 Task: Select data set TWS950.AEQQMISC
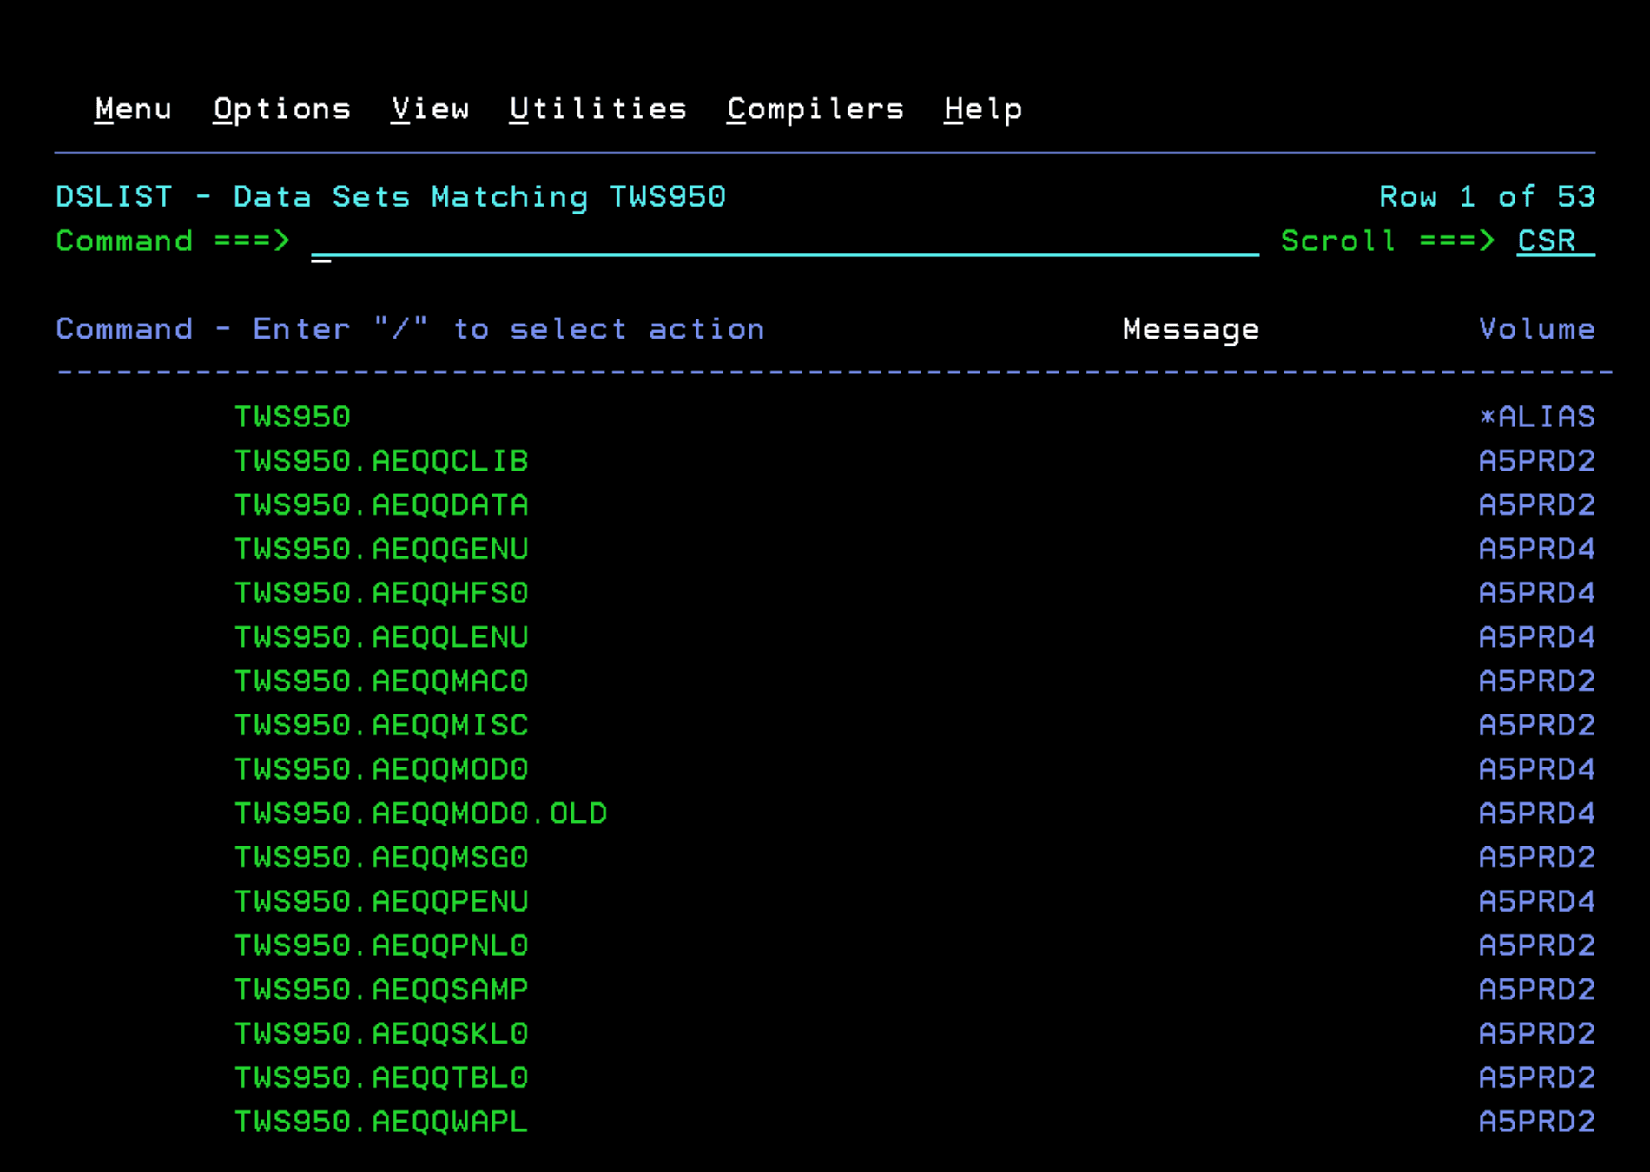point(381,726)
